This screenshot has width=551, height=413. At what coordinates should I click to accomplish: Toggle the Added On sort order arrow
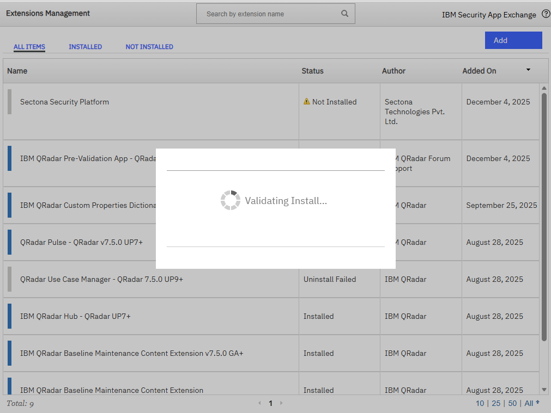528,70
